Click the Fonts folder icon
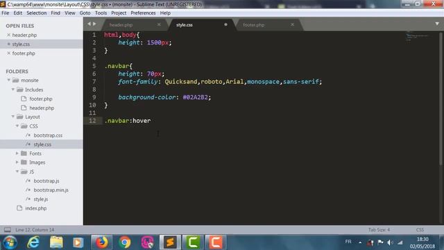The height and width of the screenshot is (250, 444). pos(24,153)
